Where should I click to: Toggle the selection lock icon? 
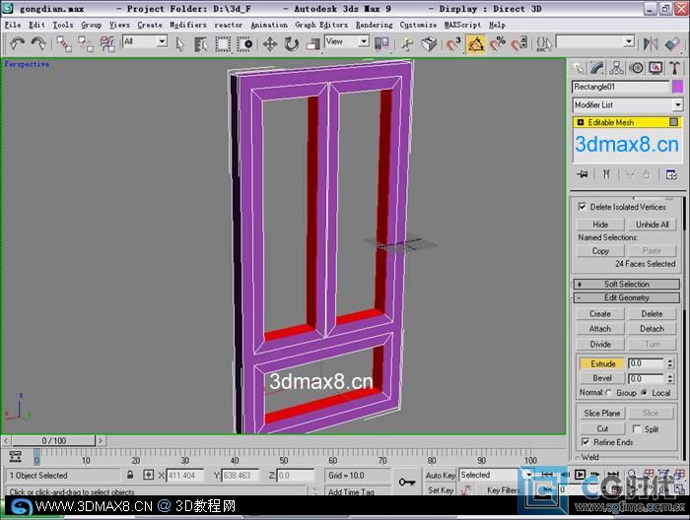(x=130, y=475)
